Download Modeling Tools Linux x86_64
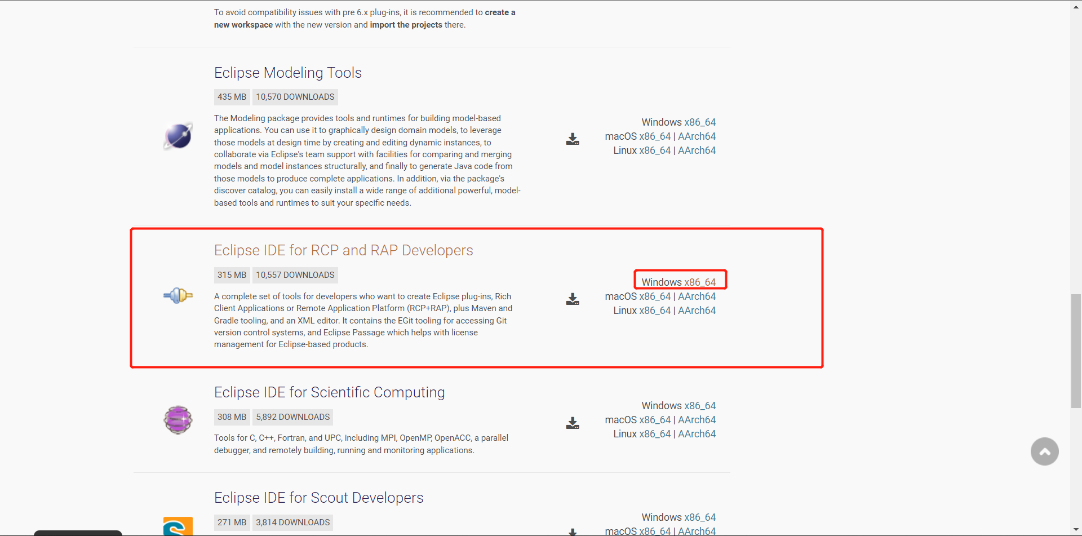Image resolution: width=1082 pixels, height=536 pixels. coord(655,150)
